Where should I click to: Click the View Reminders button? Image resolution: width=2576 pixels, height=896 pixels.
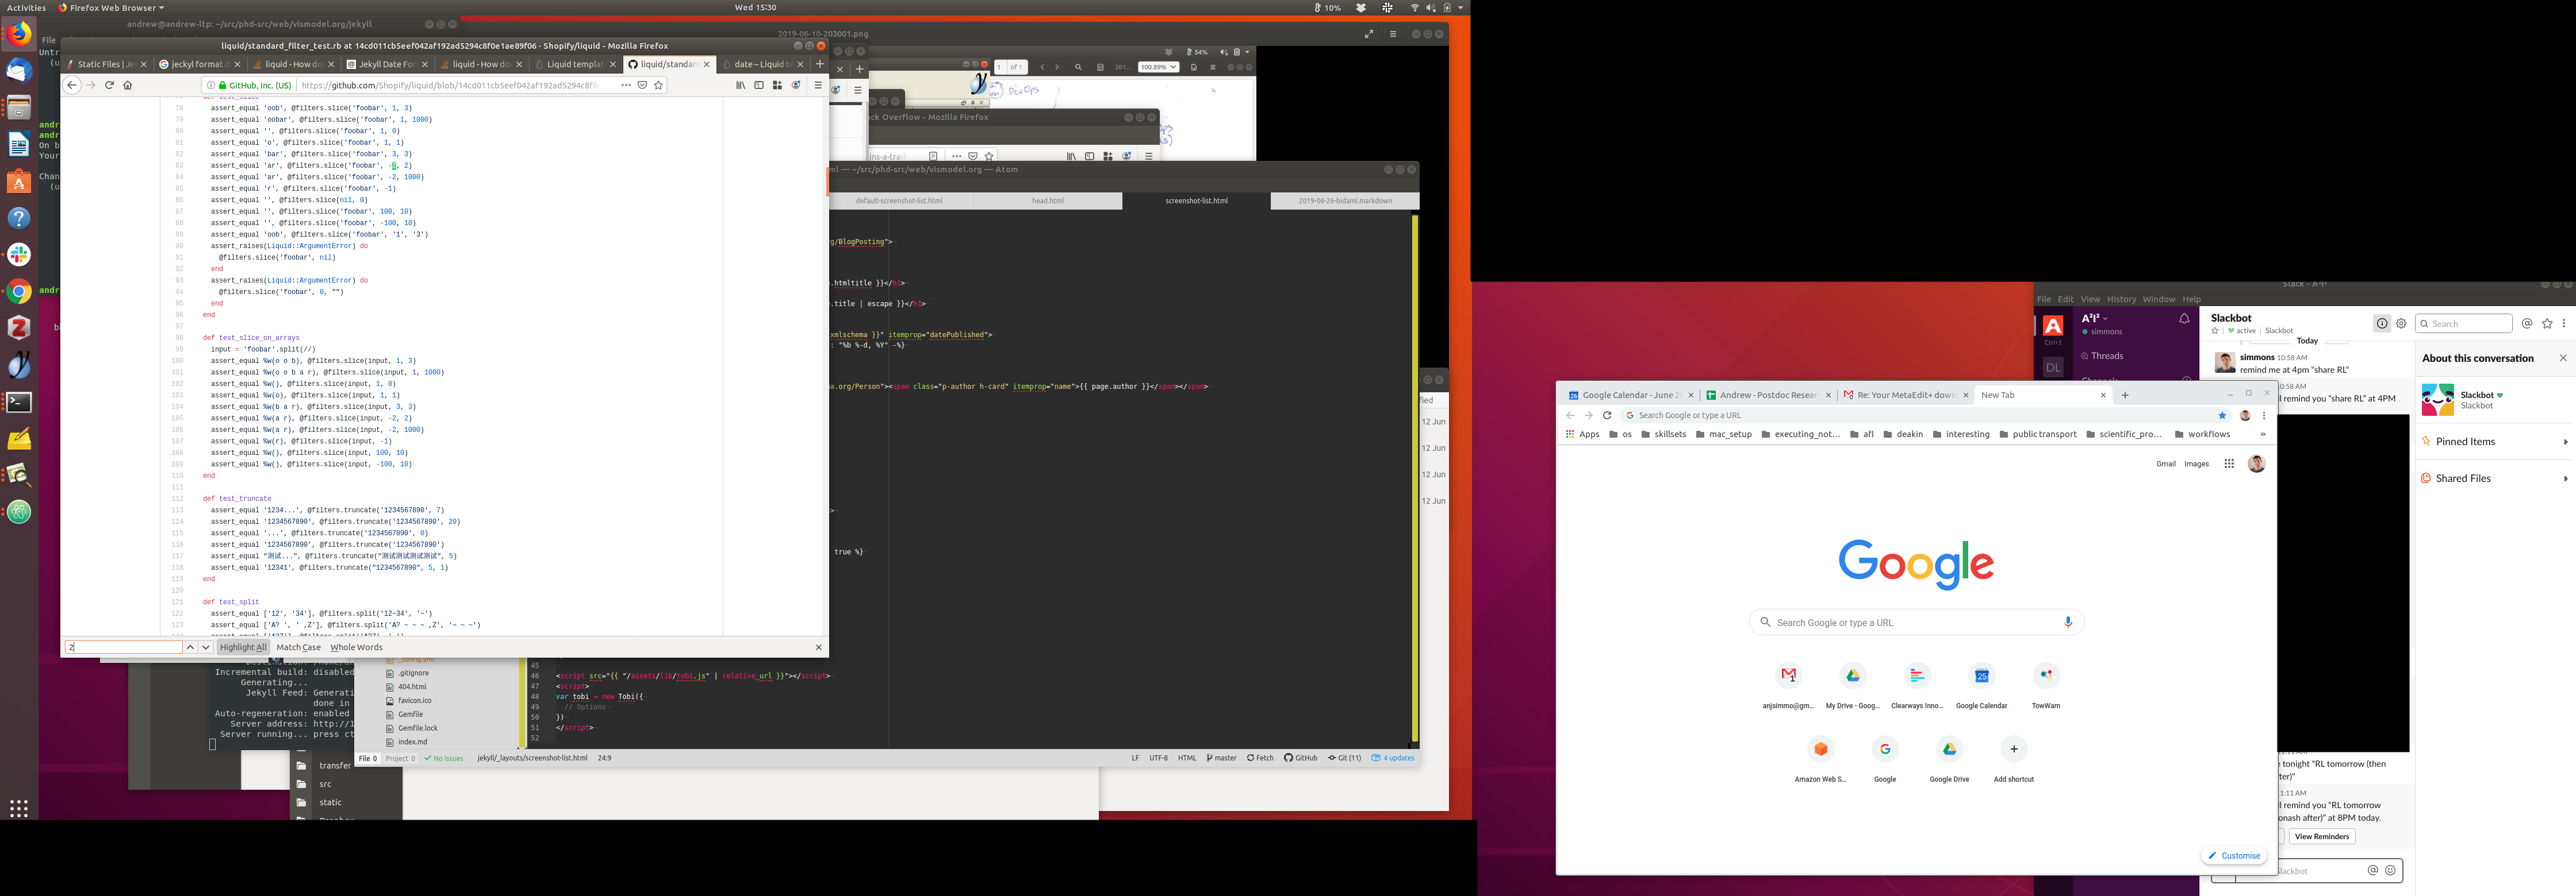[2321, 837]
